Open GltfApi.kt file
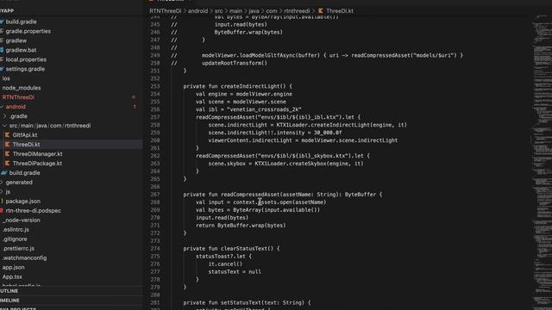552x310 pixels. pos(25,135)
